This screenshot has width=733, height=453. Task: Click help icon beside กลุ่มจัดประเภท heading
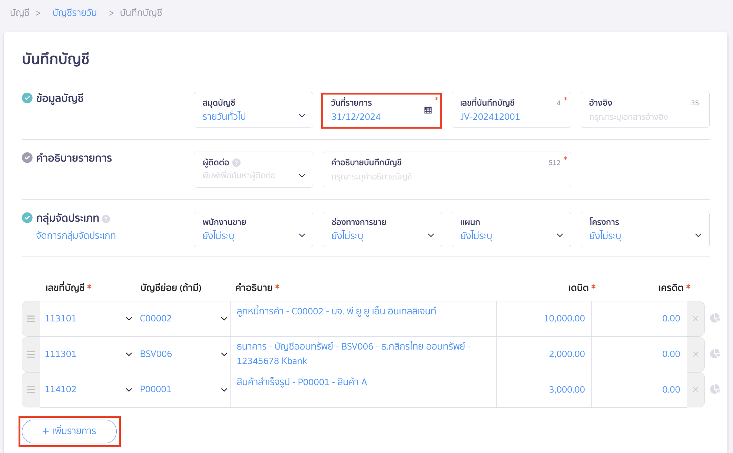(106, 219)
